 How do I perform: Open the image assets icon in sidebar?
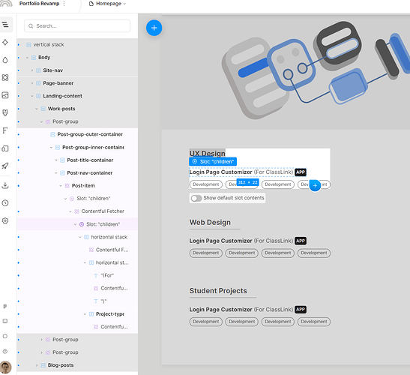[x=5, y=95]
